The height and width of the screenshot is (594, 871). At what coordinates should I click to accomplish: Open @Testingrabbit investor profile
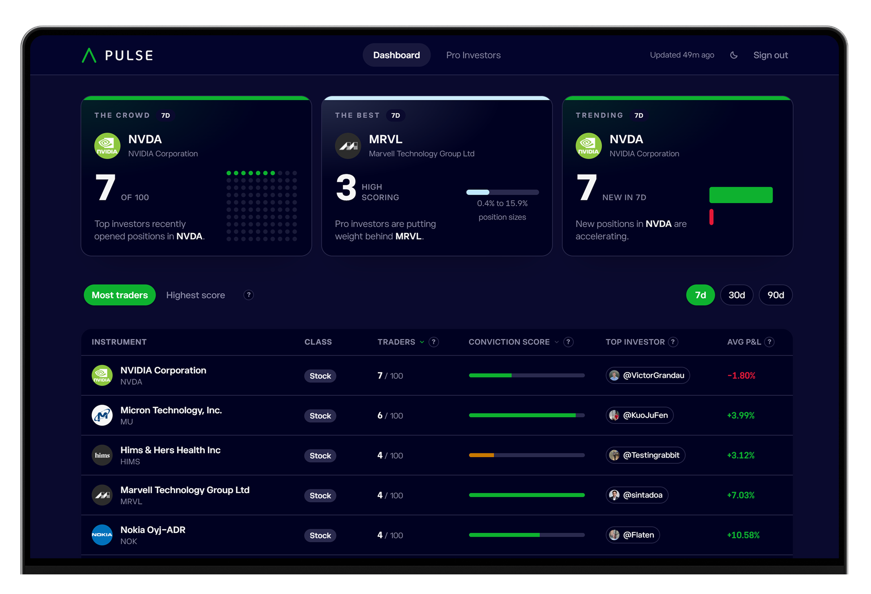pyautogui.click(x=646, y=455)
